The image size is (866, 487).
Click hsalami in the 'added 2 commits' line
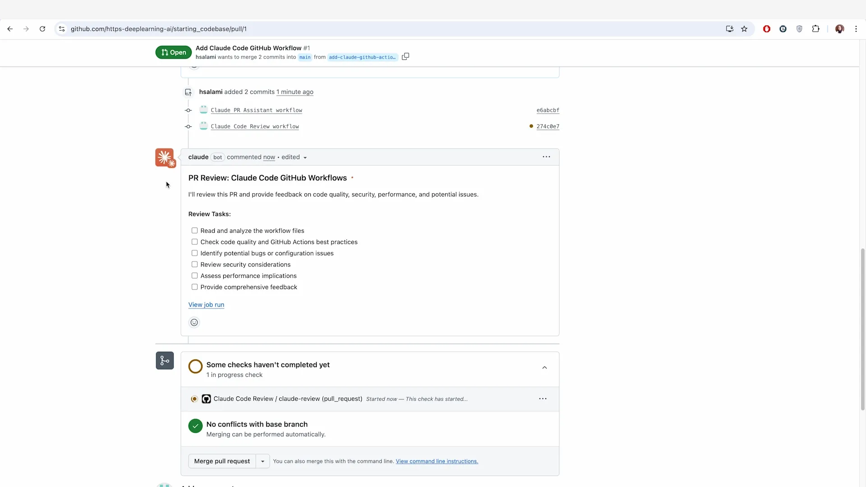pyautogui.click(x=211, y=92)
